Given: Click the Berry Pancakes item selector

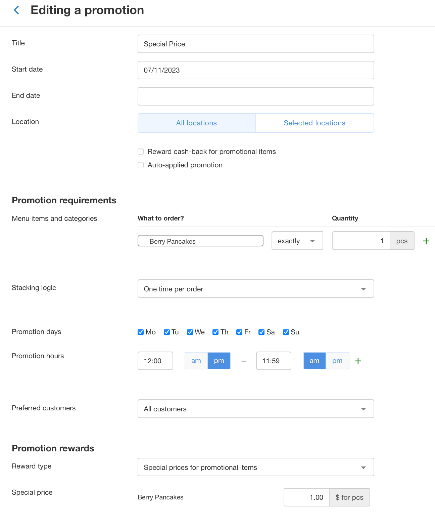Looking at the screenshot, I should [200, 241].
